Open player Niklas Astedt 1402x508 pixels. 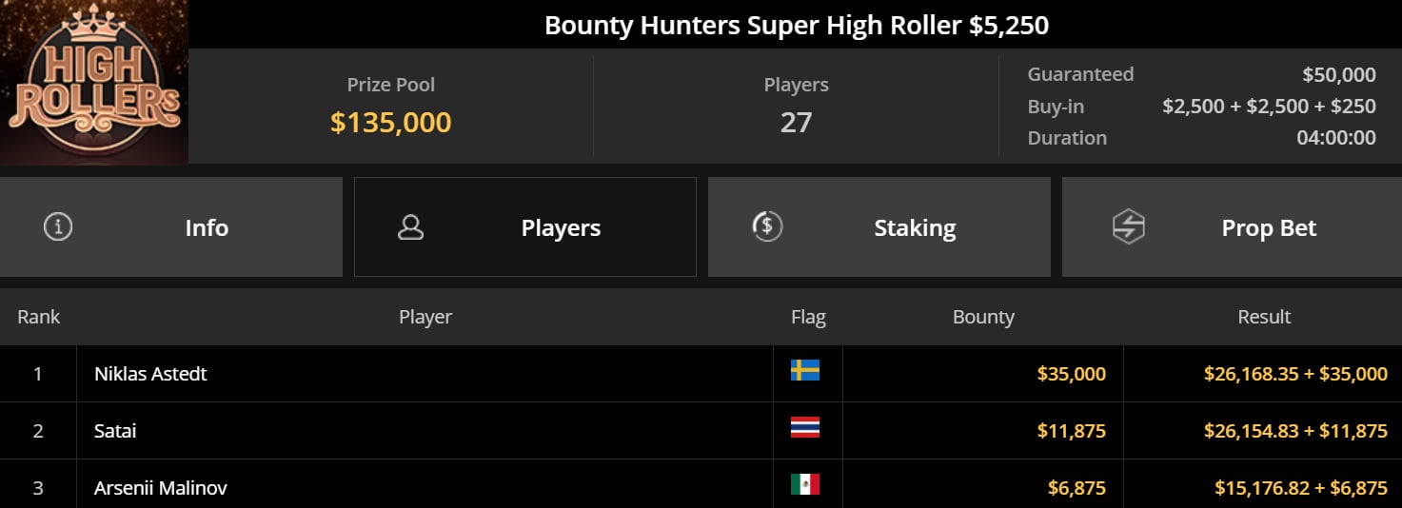pyautogui.click(x=150, y=374)
